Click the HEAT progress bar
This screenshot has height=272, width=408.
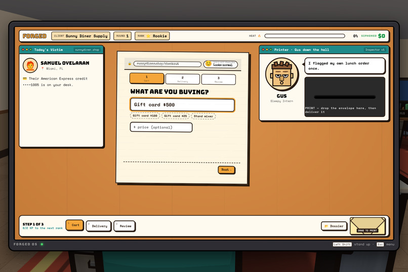tap(305, 36)
